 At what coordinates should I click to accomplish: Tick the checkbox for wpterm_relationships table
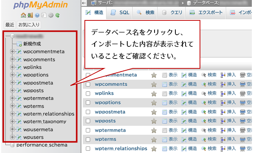click(88, 148)
